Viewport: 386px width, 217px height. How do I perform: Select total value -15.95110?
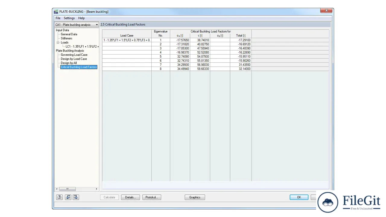point(241,56)
